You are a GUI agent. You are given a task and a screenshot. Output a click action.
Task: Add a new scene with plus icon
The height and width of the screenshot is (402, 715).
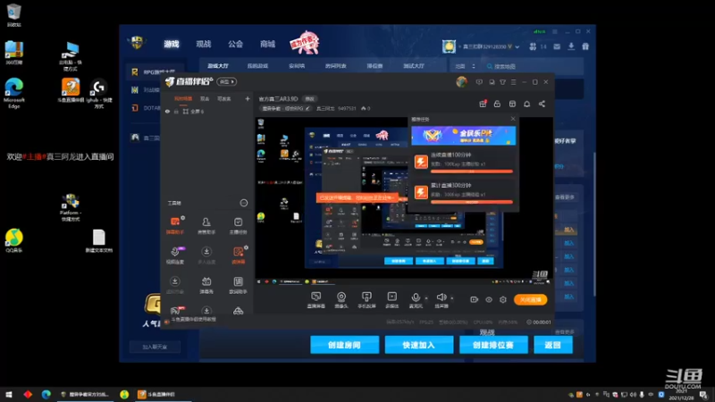248,98
